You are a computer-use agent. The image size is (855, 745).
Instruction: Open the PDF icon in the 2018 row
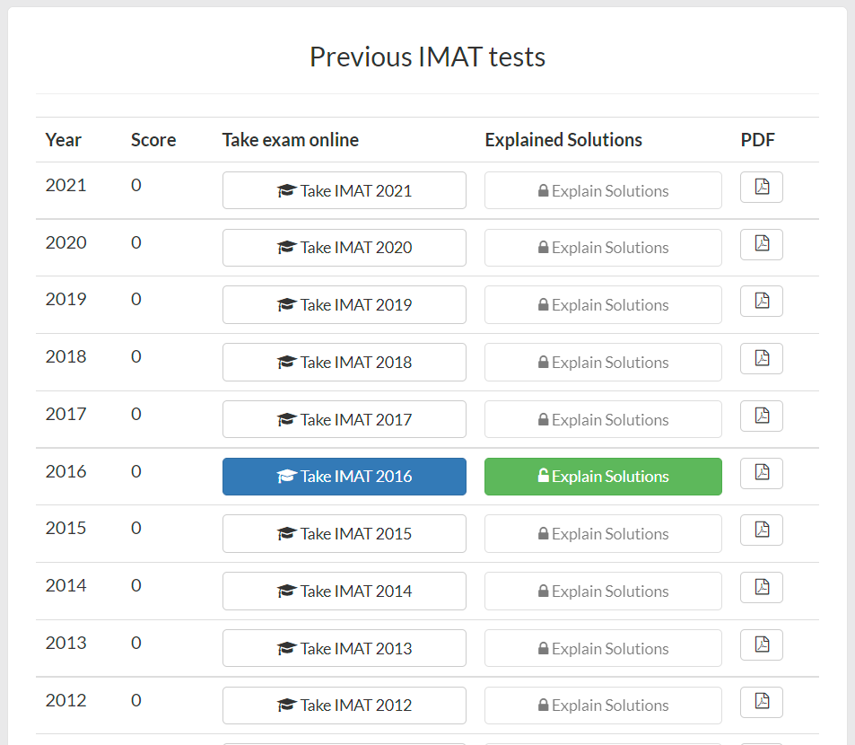click(x=761, y=358)
